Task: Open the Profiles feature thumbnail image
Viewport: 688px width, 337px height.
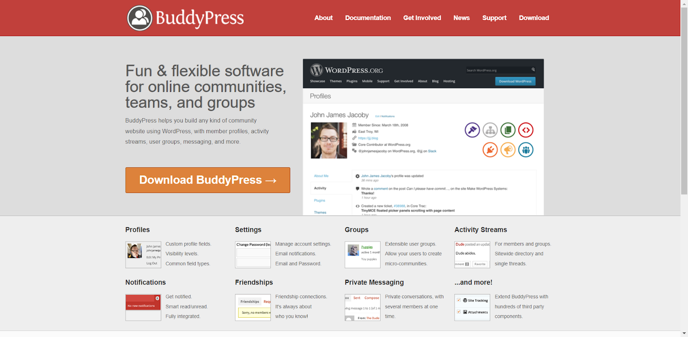Action: [143, 254]
